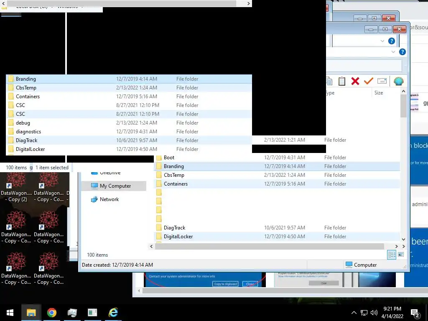Switch to the large thumbnails view icon
Screen dimensions: 428x321
(401, 255)
